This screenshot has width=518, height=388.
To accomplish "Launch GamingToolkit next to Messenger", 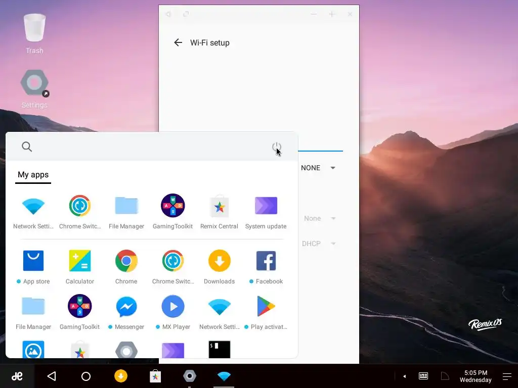I will tap(80, 312).
